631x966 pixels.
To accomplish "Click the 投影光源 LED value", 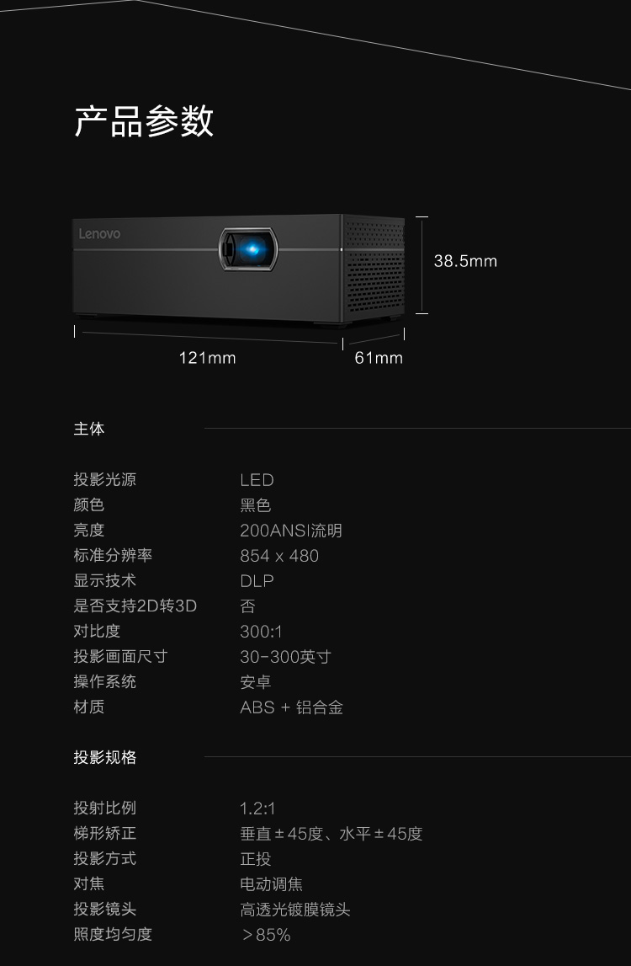I will coord(257,480).
